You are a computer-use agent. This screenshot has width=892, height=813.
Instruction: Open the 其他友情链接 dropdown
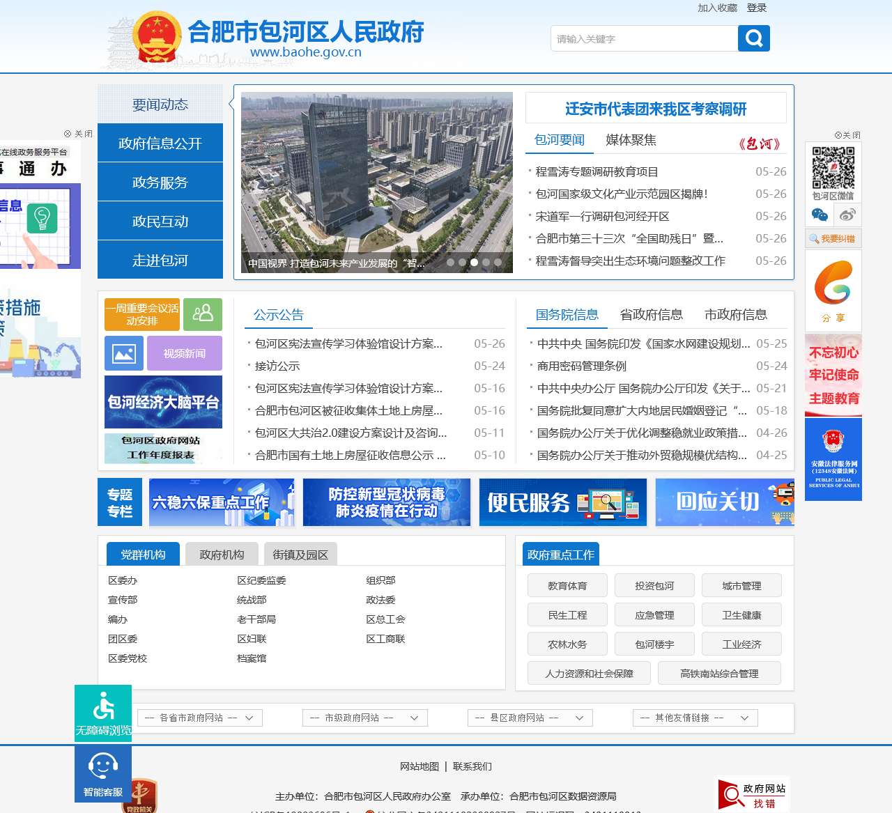(695, 718)
